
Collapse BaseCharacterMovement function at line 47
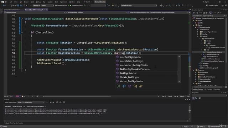[x=22, y=19]
